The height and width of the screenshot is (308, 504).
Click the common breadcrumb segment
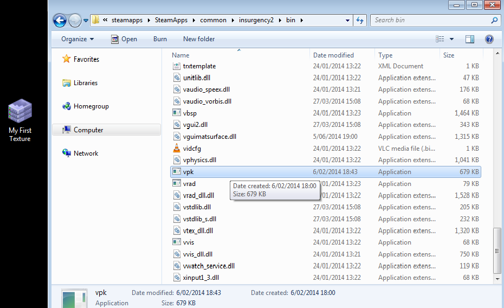(x=213, y=20)
